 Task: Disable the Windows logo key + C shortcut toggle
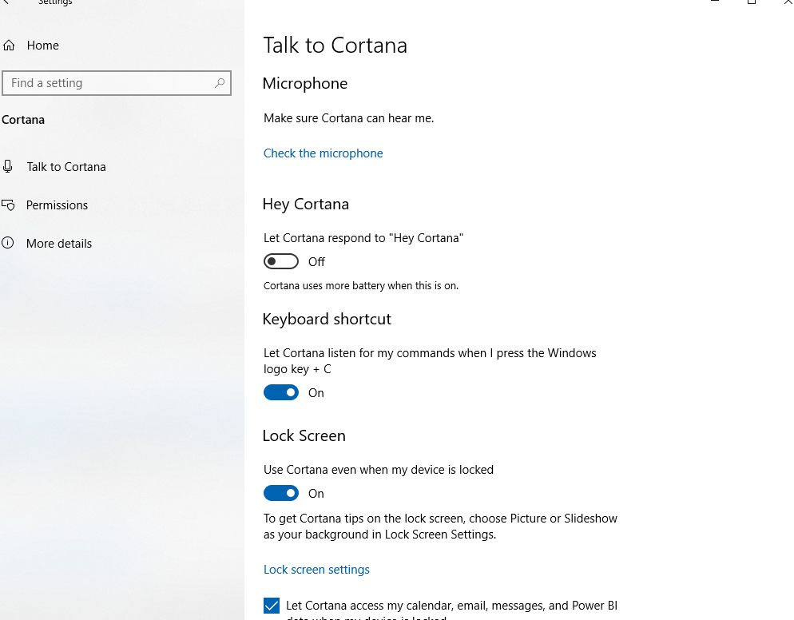click(x=281, y=392)
